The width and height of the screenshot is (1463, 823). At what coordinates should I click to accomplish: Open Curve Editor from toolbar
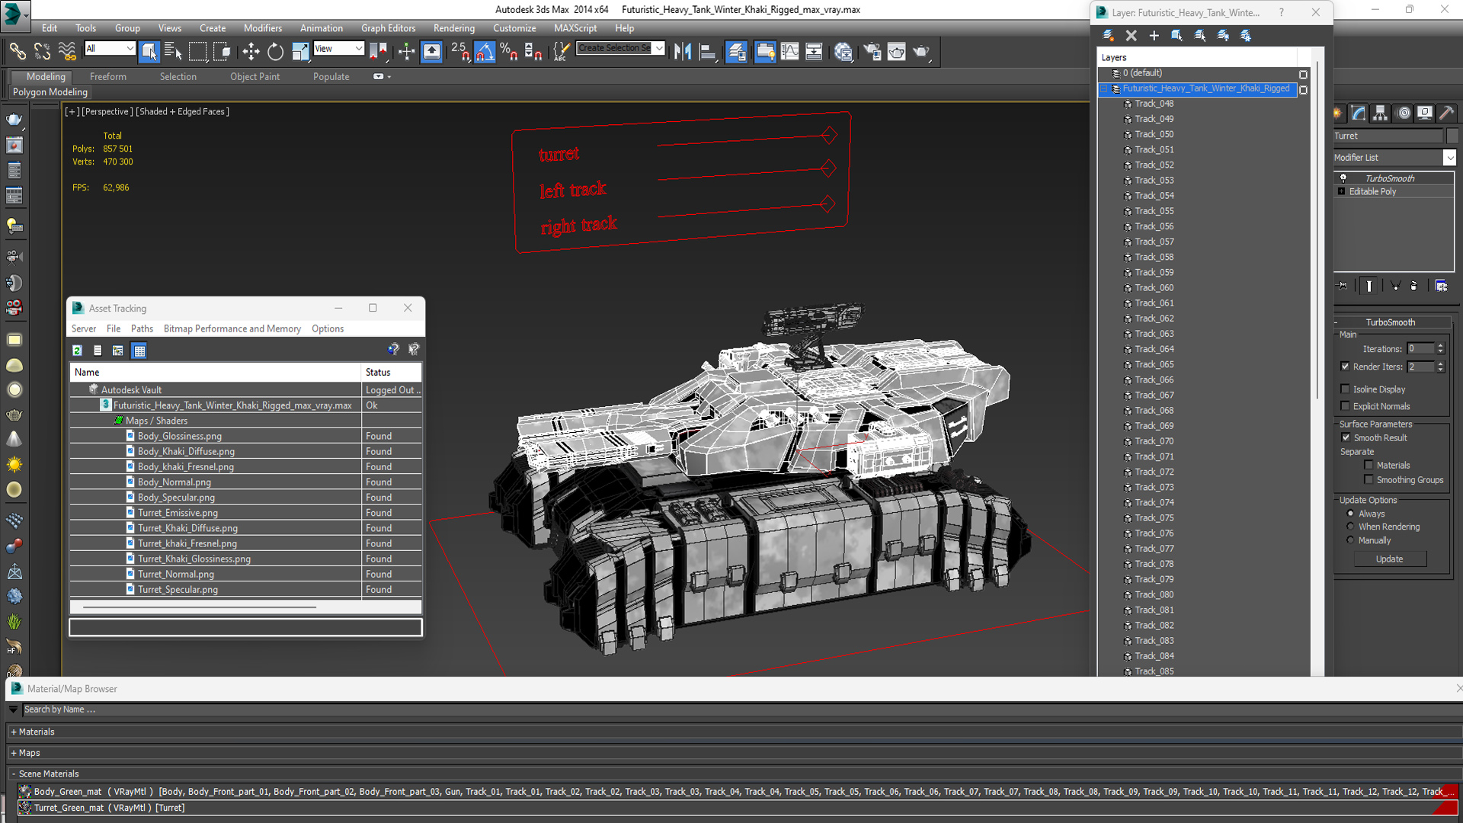point(790,52)
